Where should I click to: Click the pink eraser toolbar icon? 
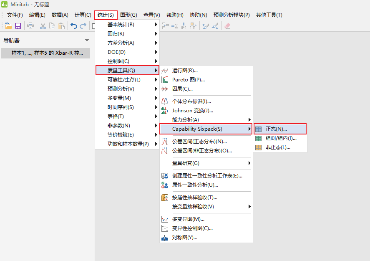point(227,26)
